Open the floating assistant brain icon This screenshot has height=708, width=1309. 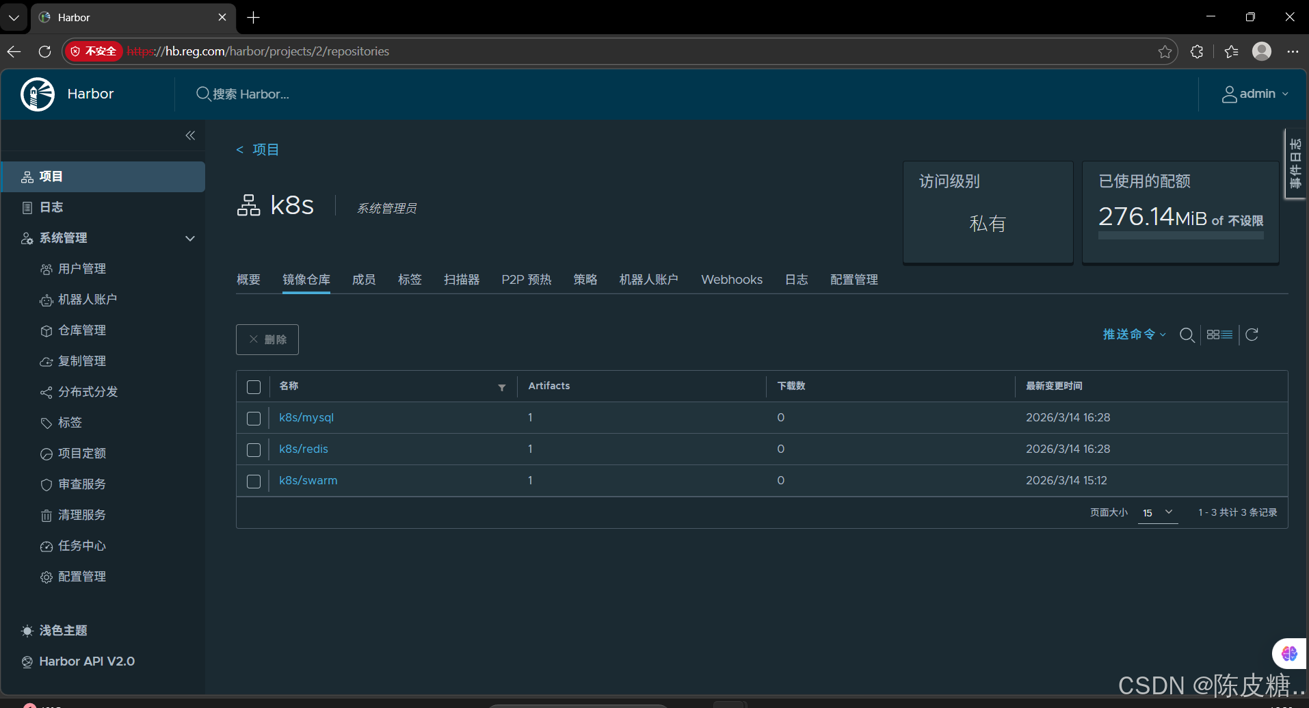pos(1289,653)
